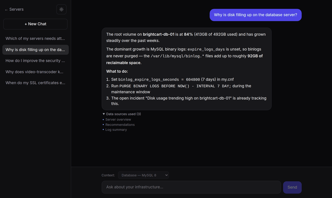Open chat 'Why does video-transcoder k...'
This screenshot has height=198, width=332.
click(35, 72)
